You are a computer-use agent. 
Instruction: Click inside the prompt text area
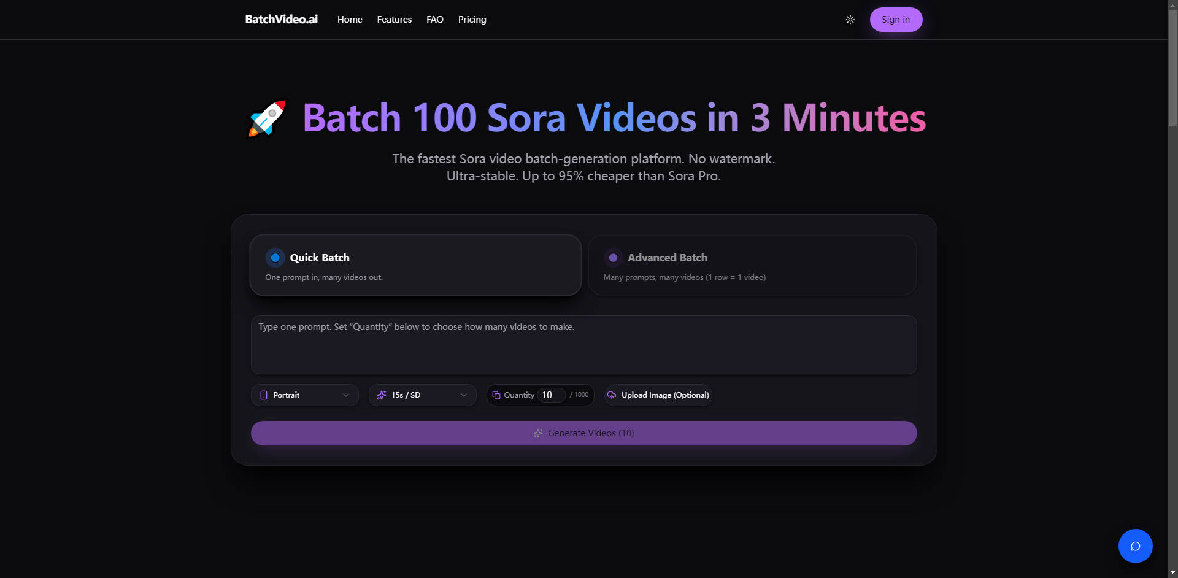pyautogui.click(x=583, y=344)
